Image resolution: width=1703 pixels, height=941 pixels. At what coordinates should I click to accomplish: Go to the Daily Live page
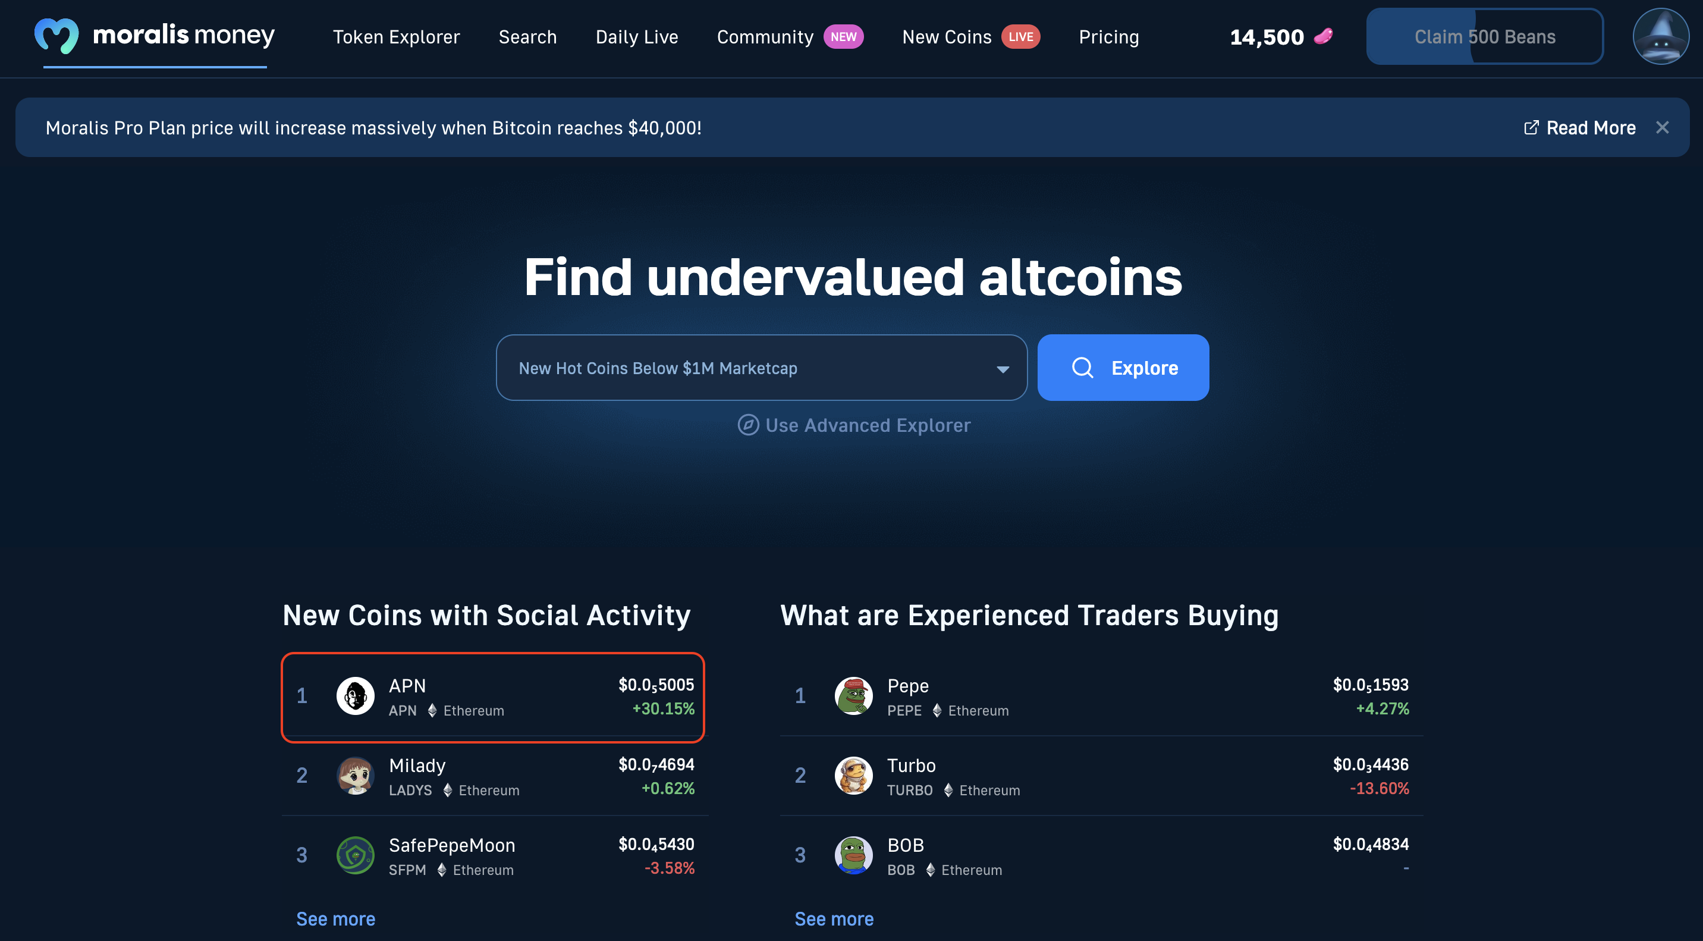[x=637, y=37]
